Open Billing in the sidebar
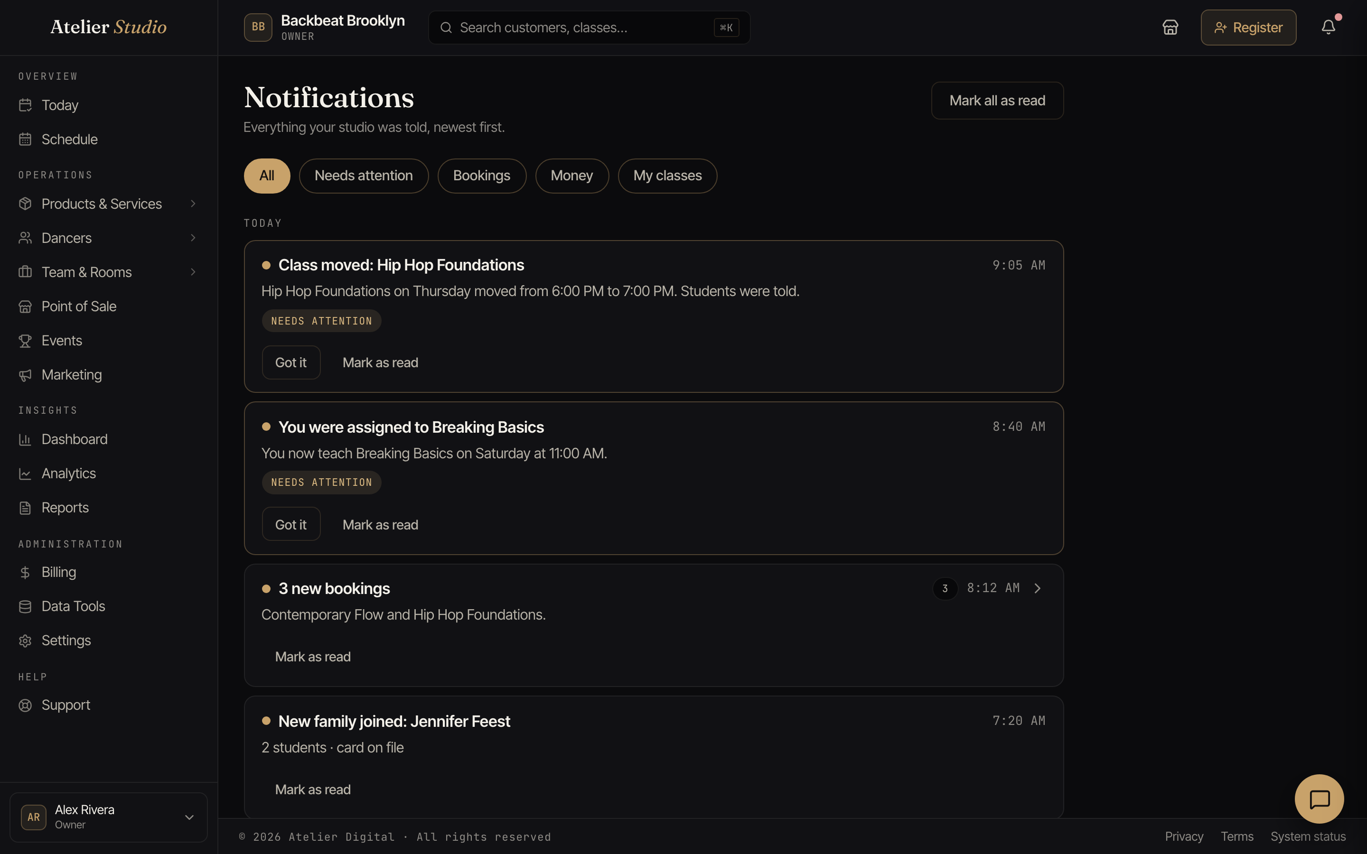The image size is (1367, 854). [x=108, y=572]
